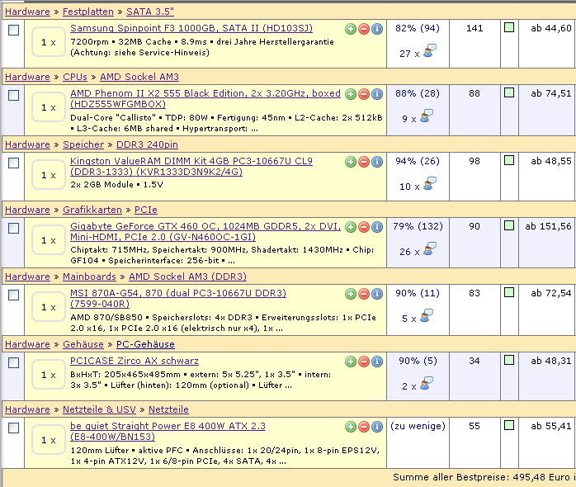The width and height of the screenshot is (576, 487).
Task: View the 94% (26) rating for Kingston RAM
Action: point(417,161)
